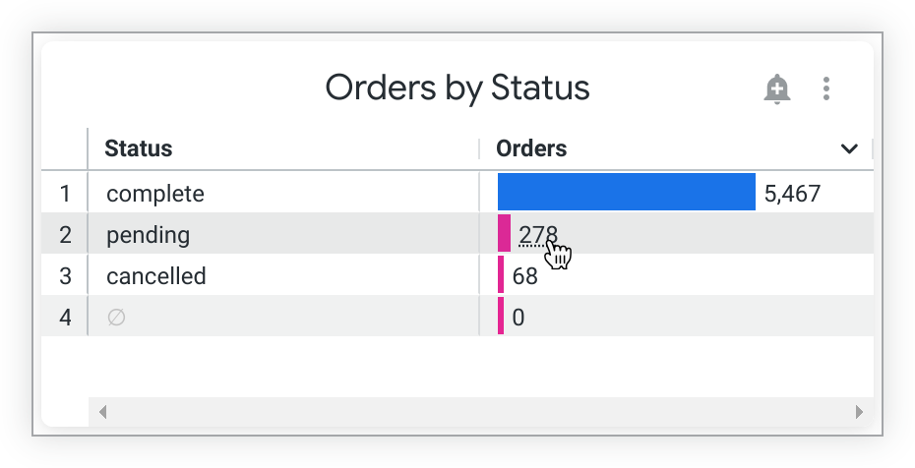Click the scrollbar left arrow
The height and width of the screenshot is (468, 915).
(x=102, y=412)
